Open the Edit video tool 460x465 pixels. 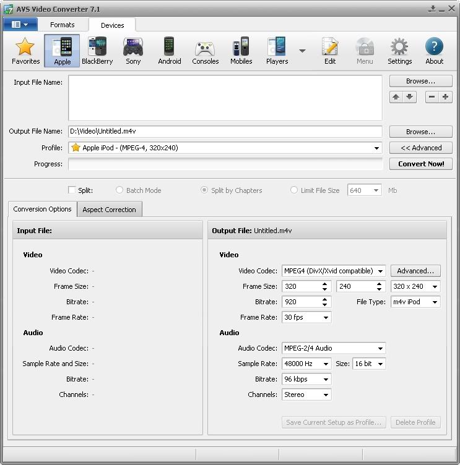[330, 51]
